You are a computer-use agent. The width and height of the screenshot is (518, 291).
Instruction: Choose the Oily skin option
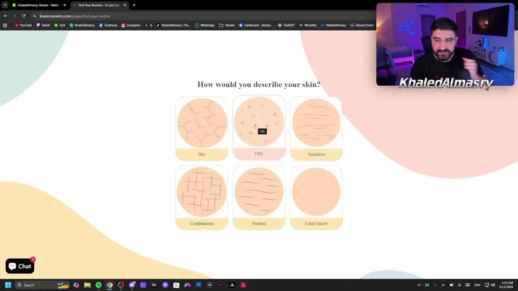point(259,128)
